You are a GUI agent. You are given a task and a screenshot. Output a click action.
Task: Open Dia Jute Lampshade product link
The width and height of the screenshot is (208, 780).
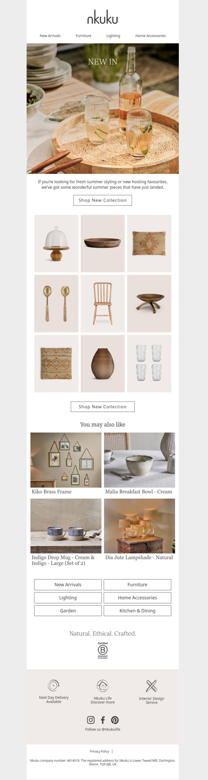tap(139, 558)
